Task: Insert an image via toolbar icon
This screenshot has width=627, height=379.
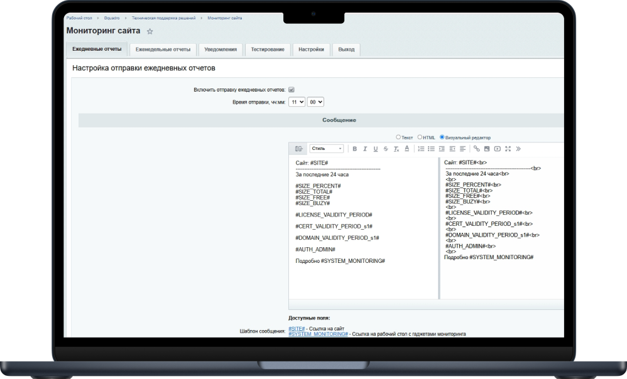Action: 487,149
